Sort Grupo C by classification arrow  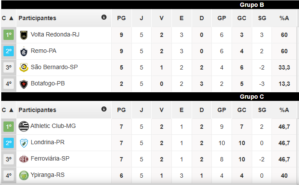tap(11, 110)
